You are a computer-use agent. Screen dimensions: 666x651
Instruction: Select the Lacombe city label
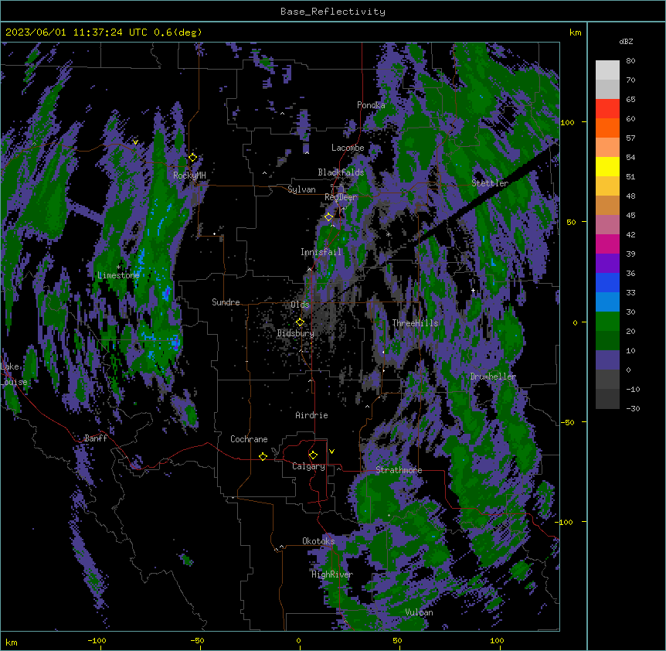point(348,148)
